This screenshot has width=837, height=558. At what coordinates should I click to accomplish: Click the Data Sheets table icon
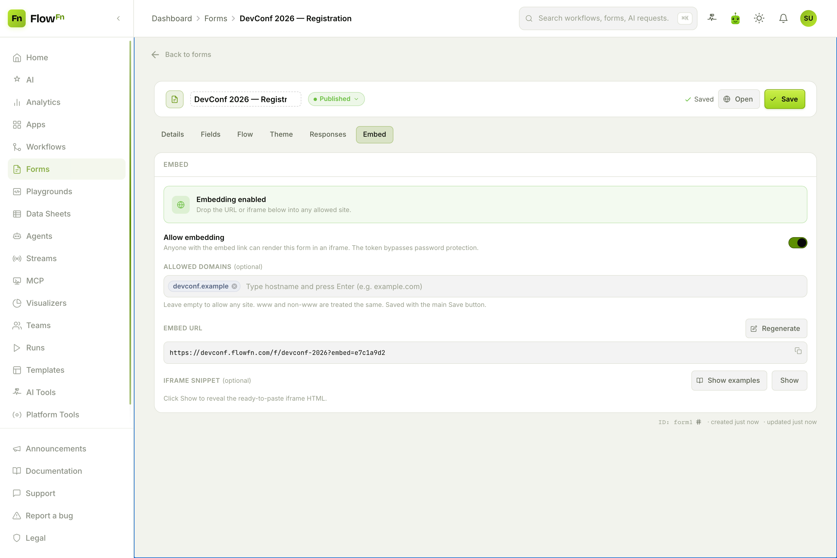click(17, 214)
